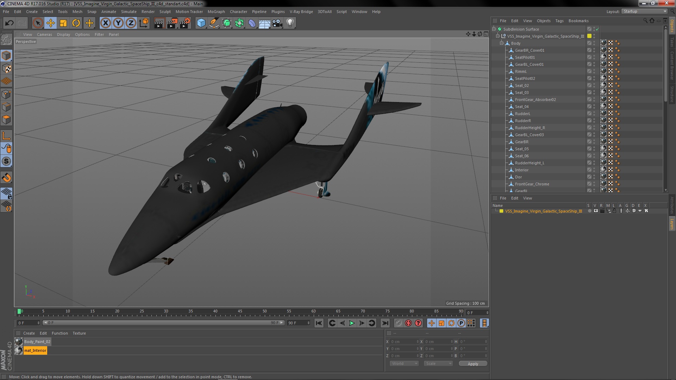Select the Seat_04 object

521,107
